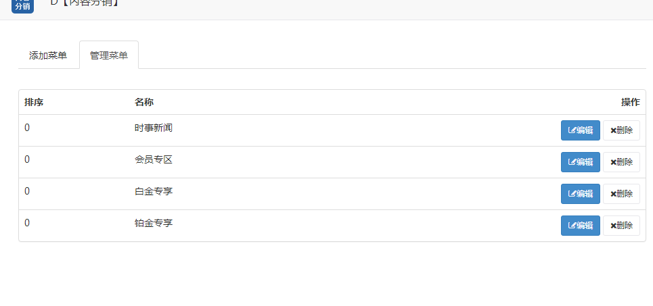
Task: Click the 分销 app logo icon
Action: click(22, 6)
